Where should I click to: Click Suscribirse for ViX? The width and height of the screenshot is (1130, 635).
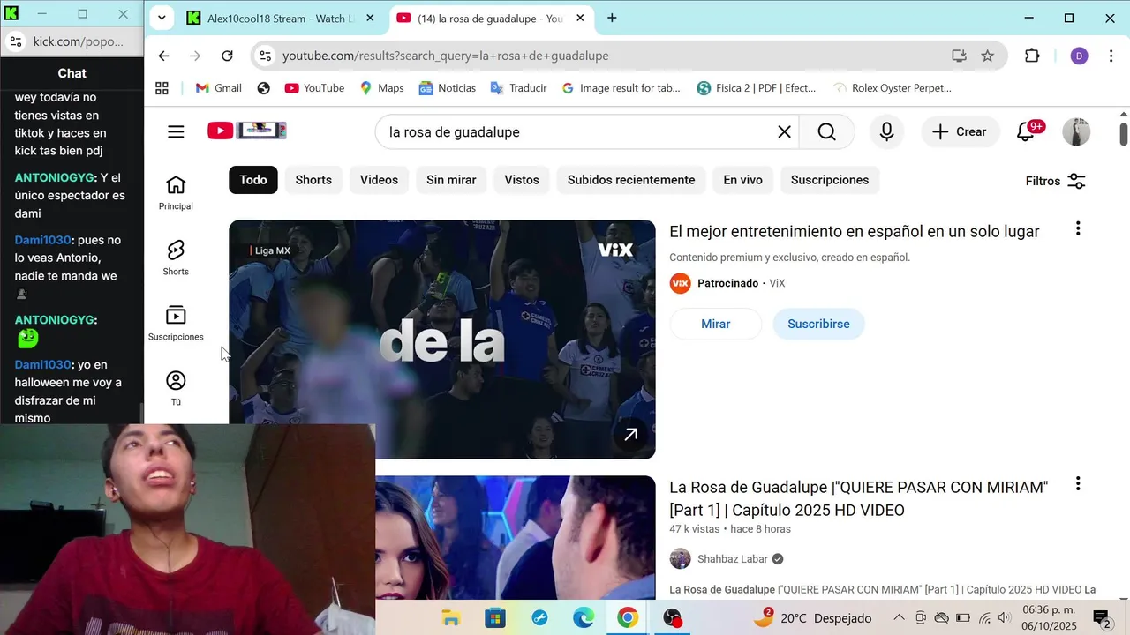[818, 324]
